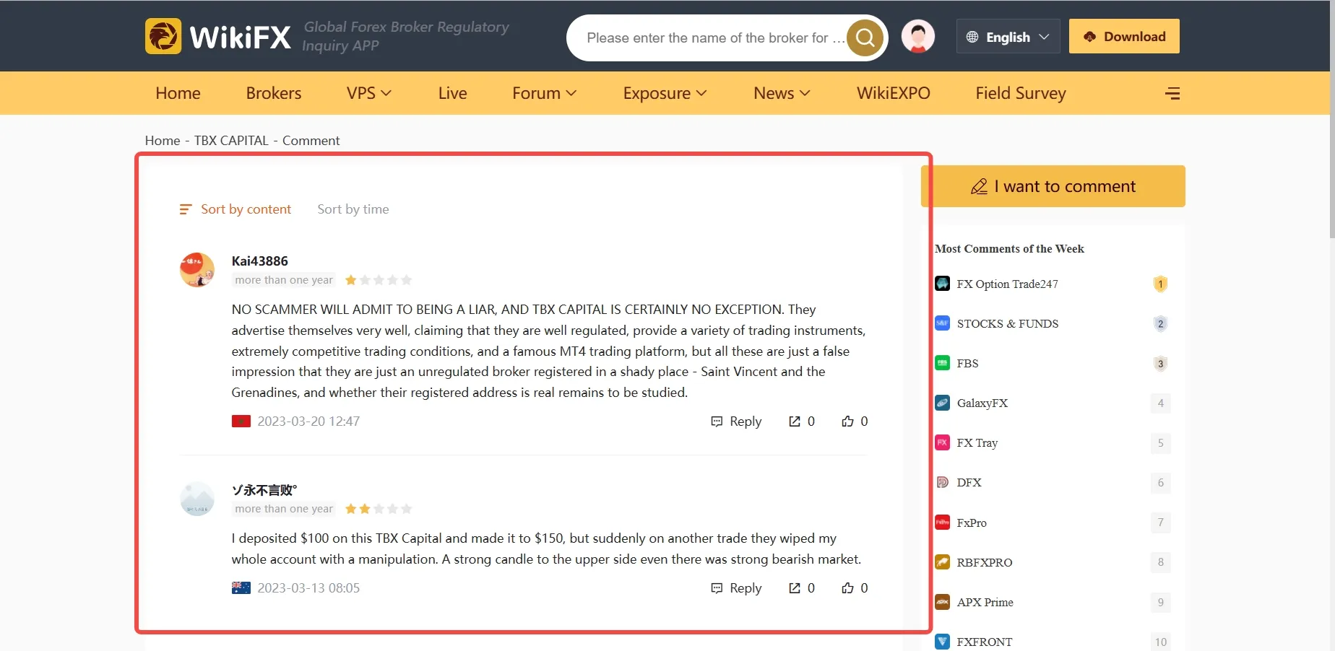Click the FX Tray broker icon
The height and width of the screenshot is (651, 1335).
[x=942, y=442]
